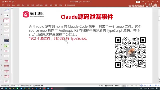Open Google Chrome from taskbar

pos(10,88)
